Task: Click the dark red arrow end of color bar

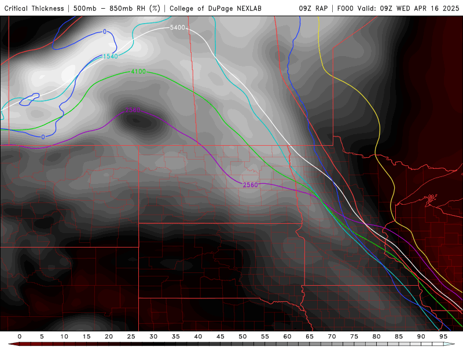Action: [x=13, y=344]
